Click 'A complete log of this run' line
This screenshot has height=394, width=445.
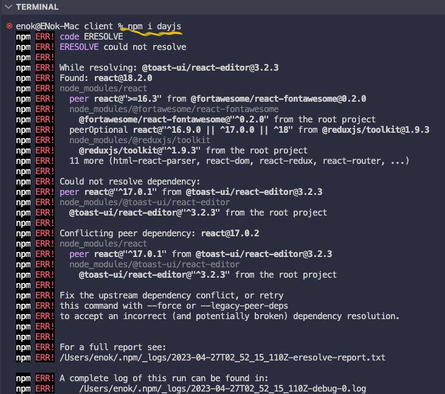pos(164,378)
